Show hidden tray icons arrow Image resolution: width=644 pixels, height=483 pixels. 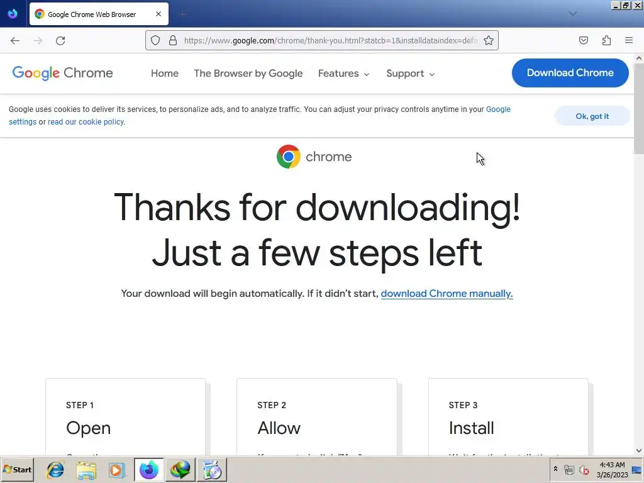(556, 469)
